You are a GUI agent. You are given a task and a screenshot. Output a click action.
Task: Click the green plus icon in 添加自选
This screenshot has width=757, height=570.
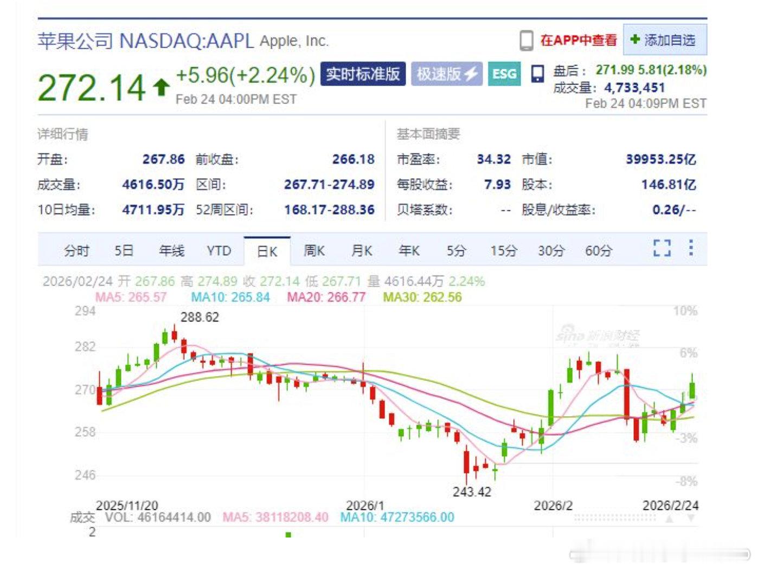click(x=635, y=39)
